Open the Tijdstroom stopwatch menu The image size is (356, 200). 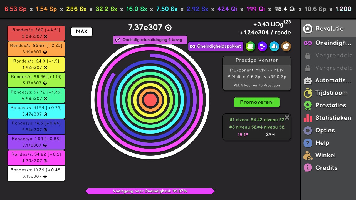328,93
